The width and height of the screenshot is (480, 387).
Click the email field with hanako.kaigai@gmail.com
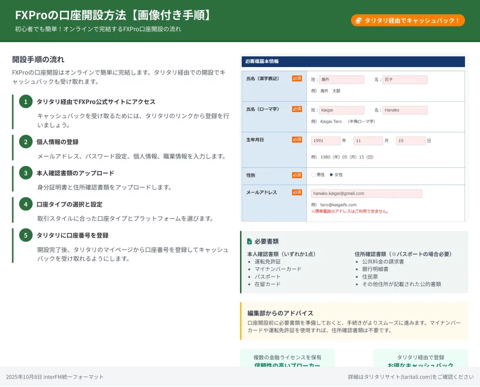click(366, 193)
